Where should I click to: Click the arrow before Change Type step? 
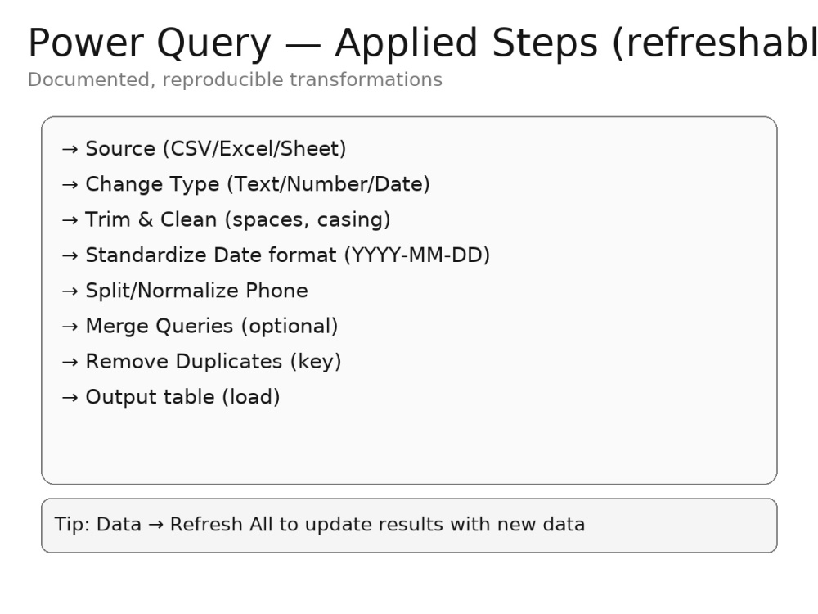[x=70, y=185]
